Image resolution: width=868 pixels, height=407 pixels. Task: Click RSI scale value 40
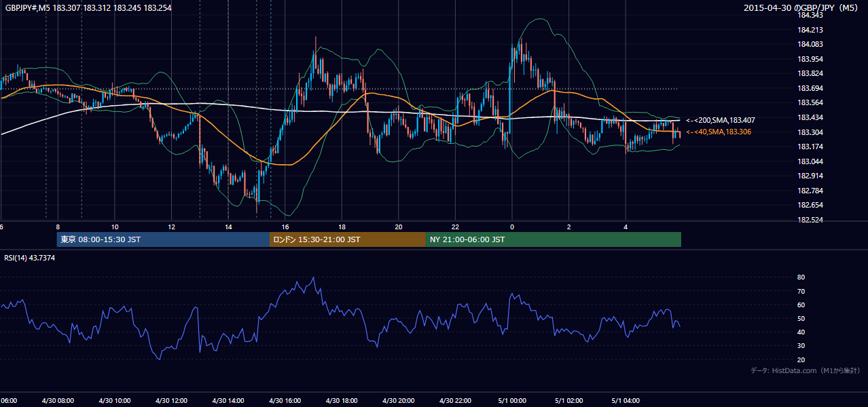click(801, 332)
